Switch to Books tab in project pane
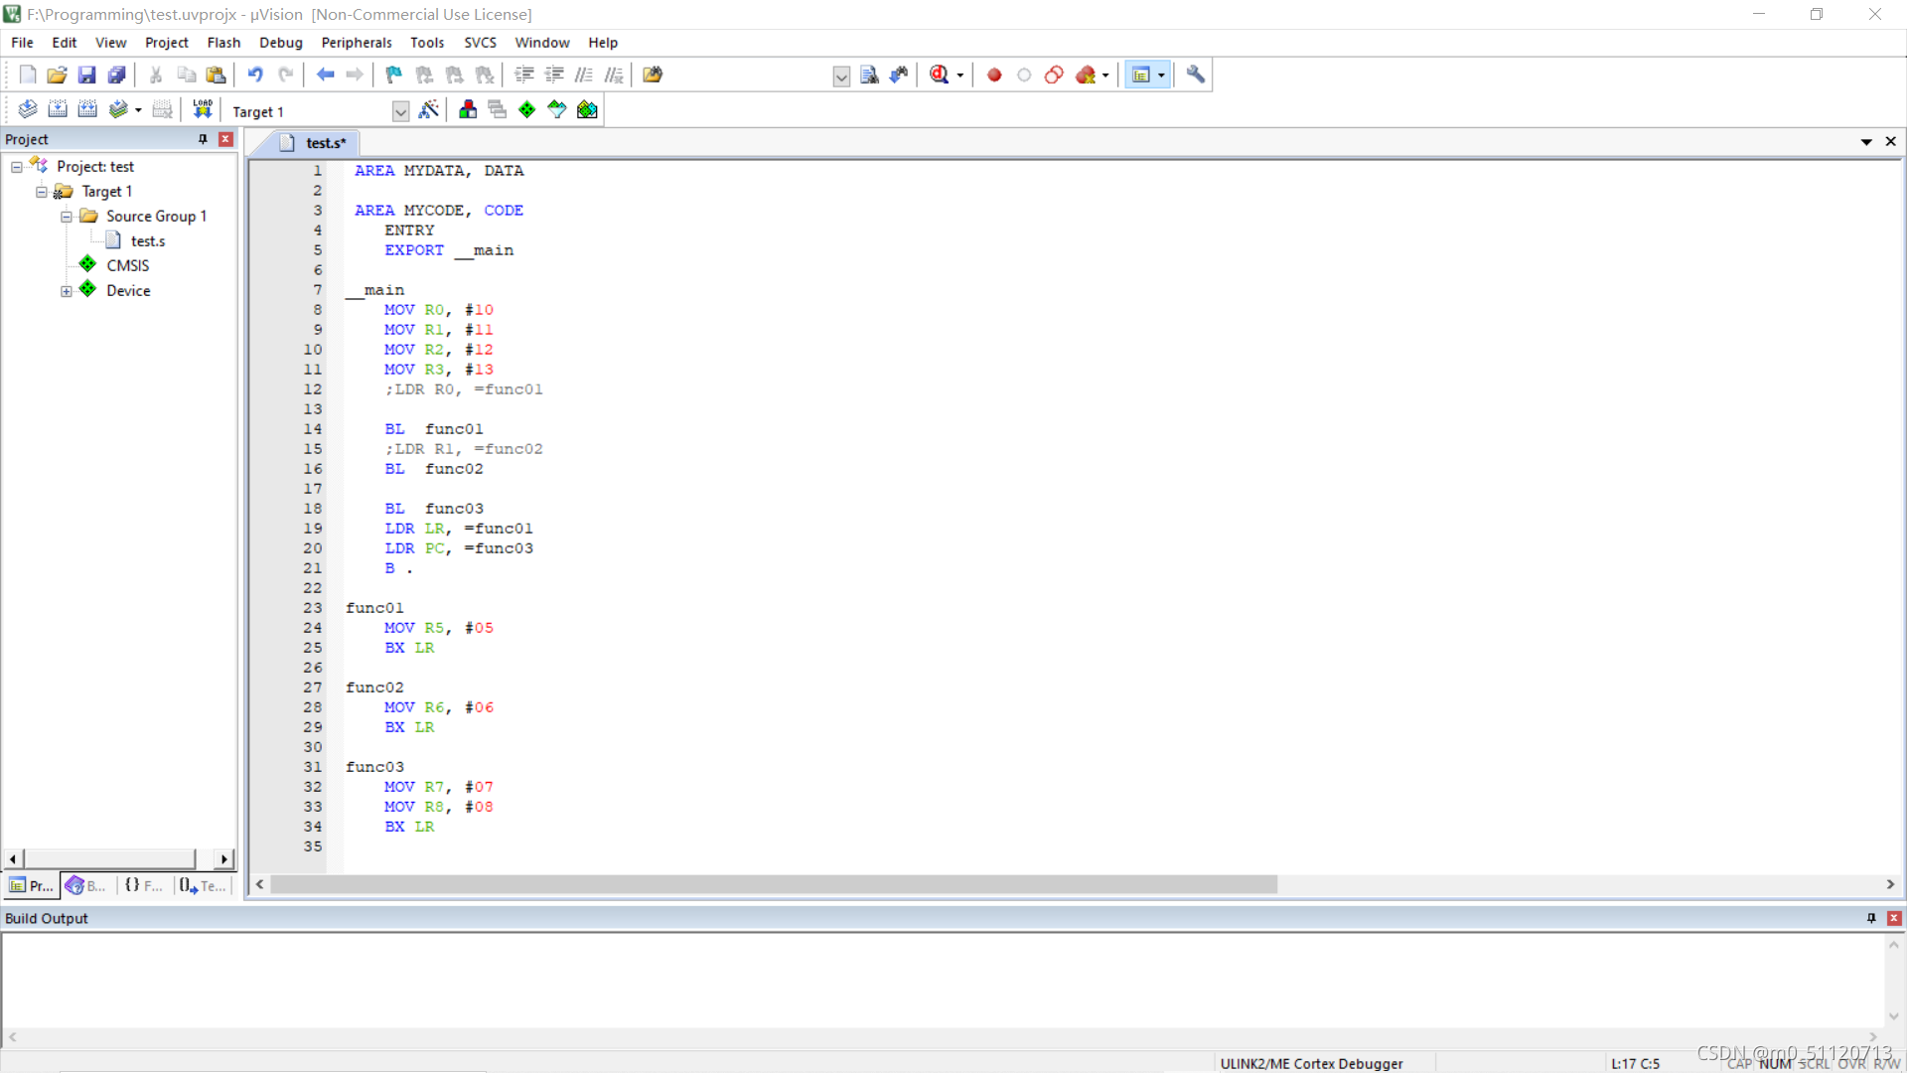The width and height of the screenshot is (1907, 1073). (x=86, y=885)
